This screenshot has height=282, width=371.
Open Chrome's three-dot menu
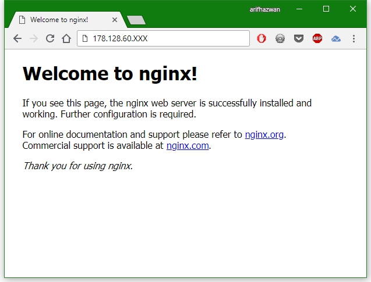tap(354, 38)
